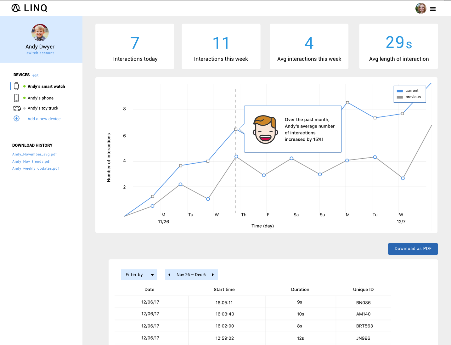Open Andy_Nov_trends.pdf from download history

[31, 161]
